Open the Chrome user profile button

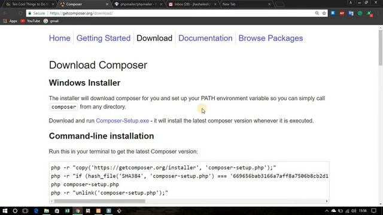click(x=351, y=2)
